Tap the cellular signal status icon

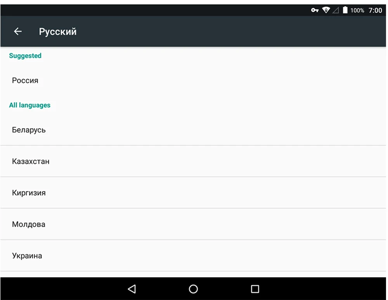coord(336,10)
